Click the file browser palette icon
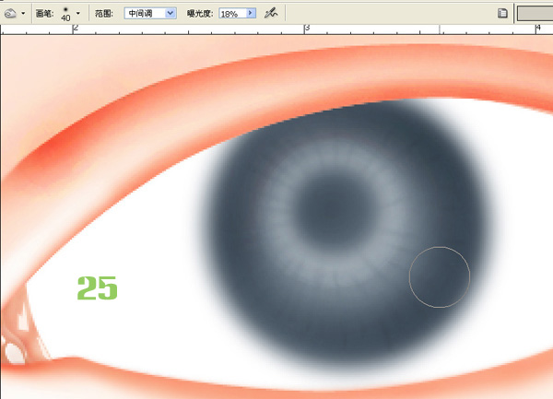 point(502,14)
